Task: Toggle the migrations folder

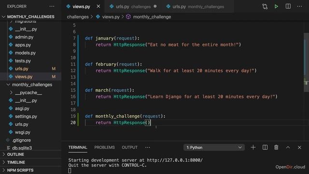Action: coord(30,21)
